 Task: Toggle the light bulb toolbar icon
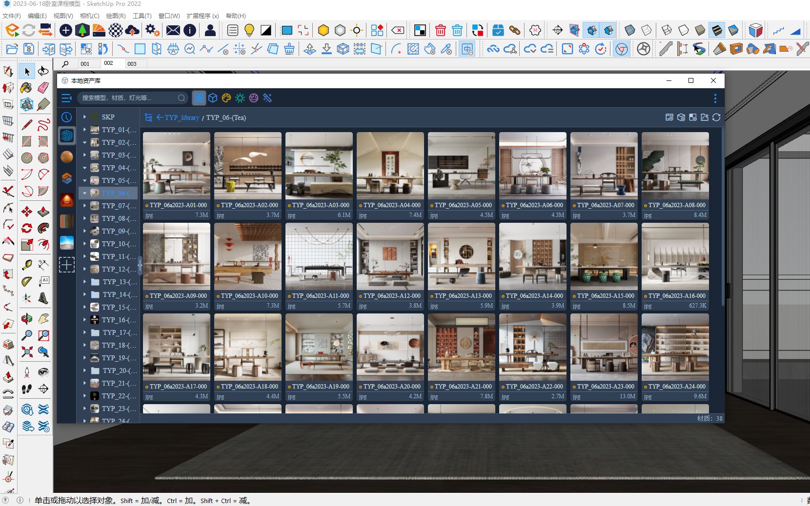click(x=249, y=30)
